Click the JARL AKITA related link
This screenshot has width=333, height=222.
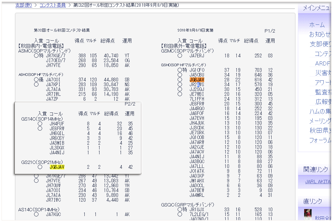[318, 182]
